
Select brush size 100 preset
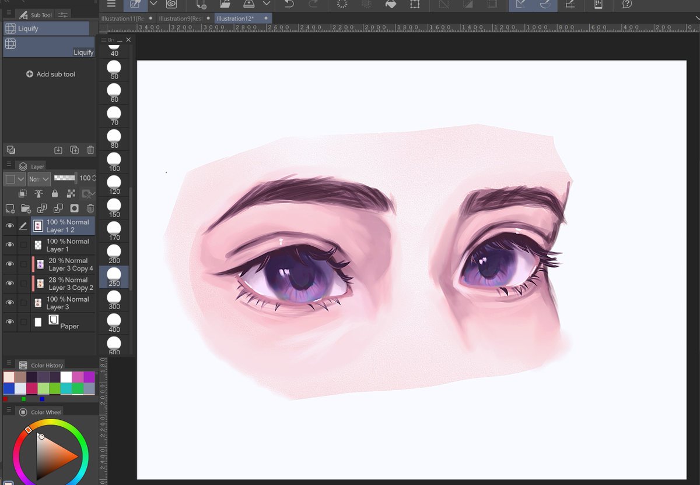[114, 162]
